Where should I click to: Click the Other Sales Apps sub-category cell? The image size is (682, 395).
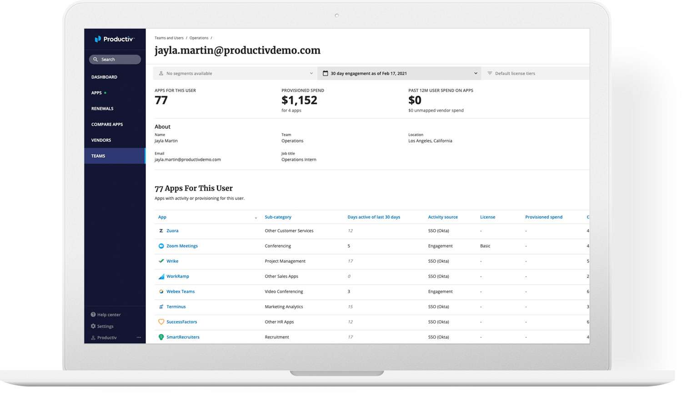point(281,276)
